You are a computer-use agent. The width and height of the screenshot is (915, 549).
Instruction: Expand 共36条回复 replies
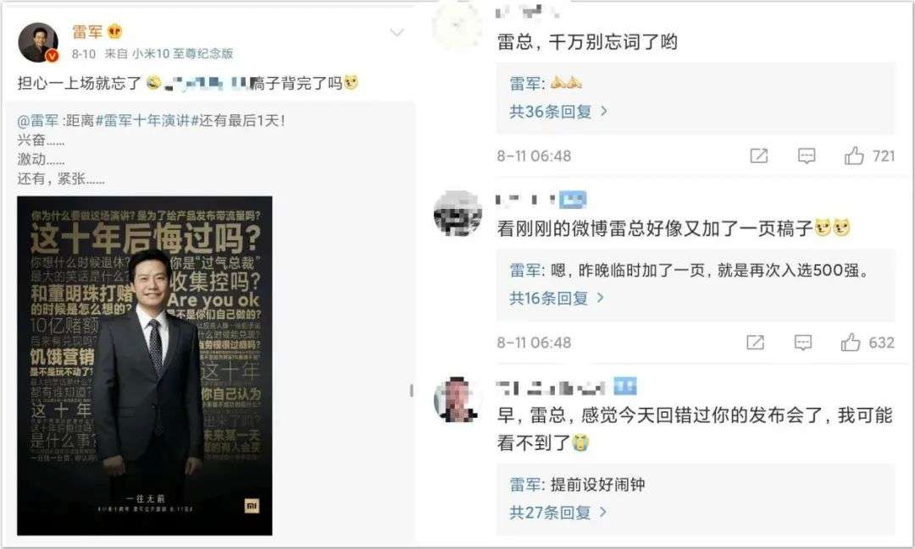(557, 111)
